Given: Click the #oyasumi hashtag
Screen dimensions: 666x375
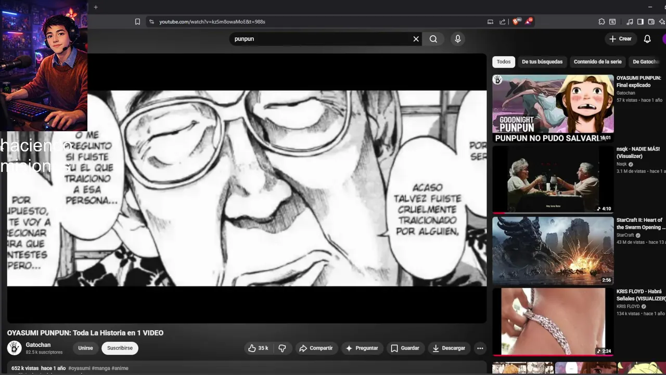Looking at the screenshot, I should (x=79, y=368).
